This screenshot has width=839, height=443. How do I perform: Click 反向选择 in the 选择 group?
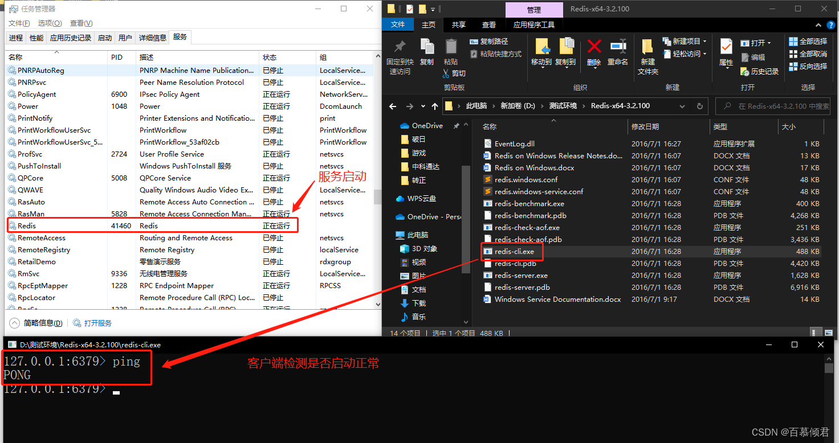coord(808,67)
